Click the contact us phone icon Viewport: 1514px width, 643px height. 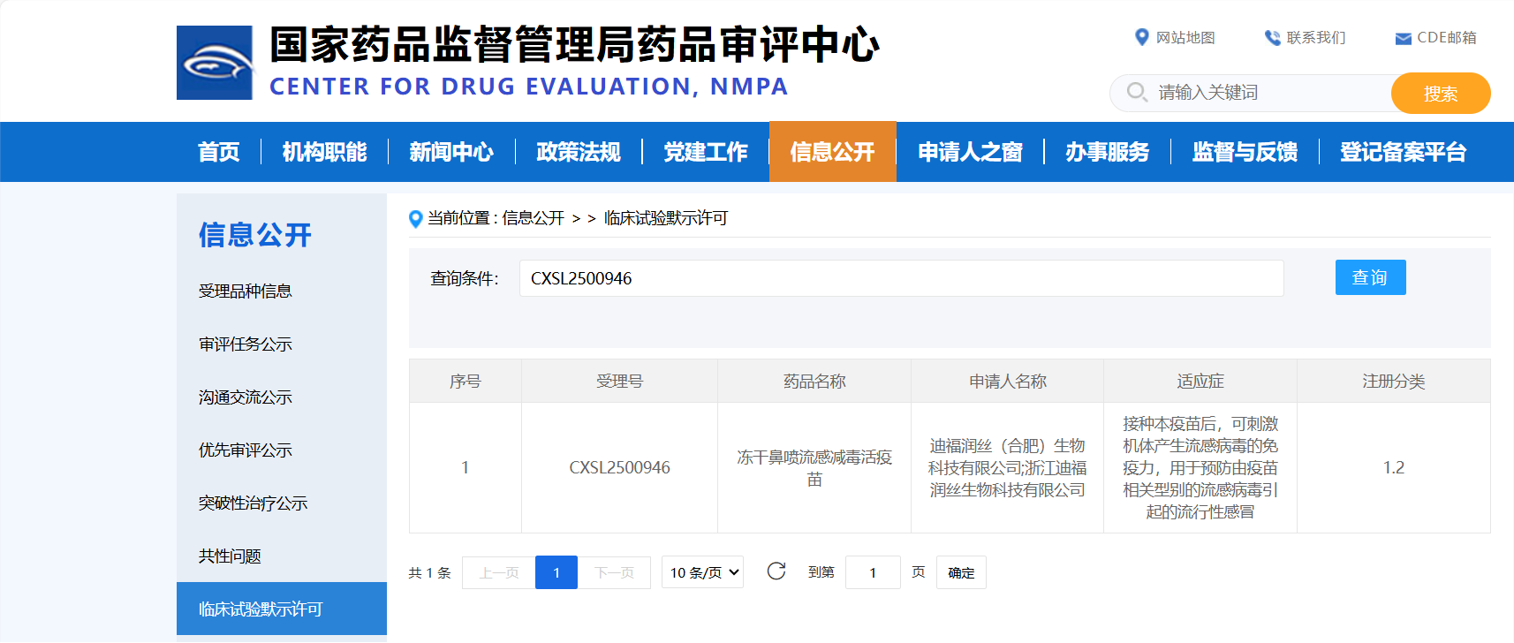1272,37
